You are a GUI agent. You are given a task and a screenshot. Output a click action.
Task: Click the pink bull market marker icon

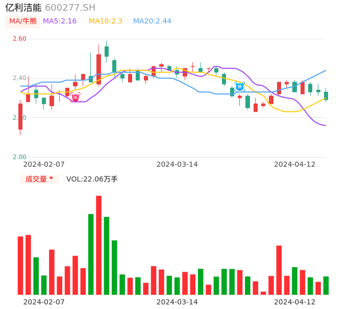tap(76, 97)
